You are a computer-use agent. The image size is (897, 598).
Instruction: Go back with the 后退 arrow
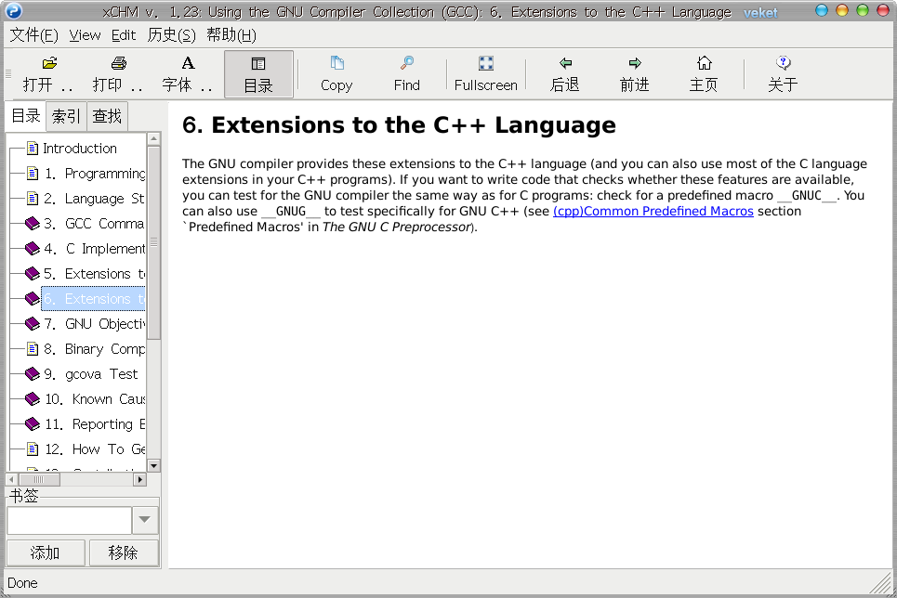click(x=565, y=63)
